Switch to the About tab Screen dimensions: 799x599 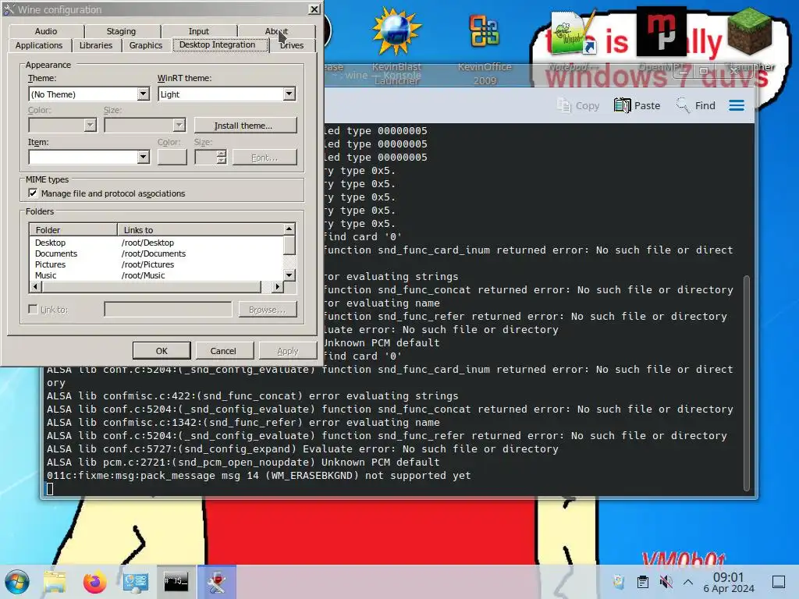(276, 31)
